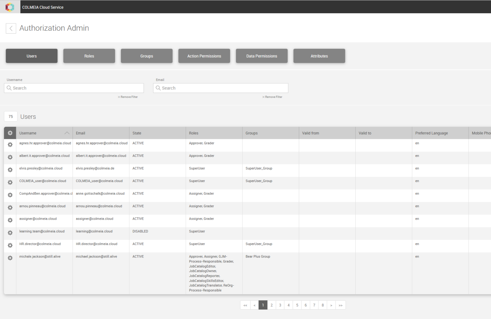Open table settings gear in header row

click(x=10, y=133)
